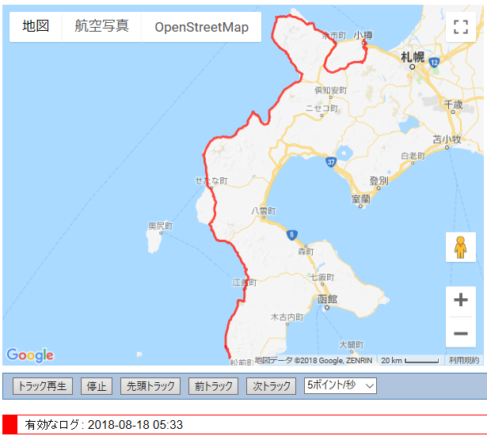
Task: Switch to 航空写真 aerial view
Action: pos(101,26)
